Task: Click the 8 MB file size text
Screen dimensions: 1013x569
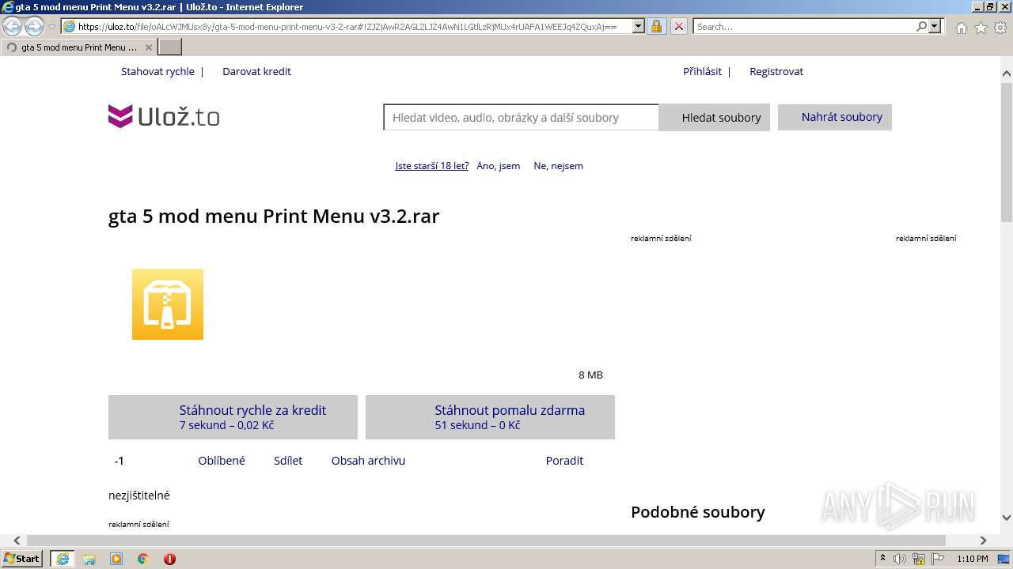Action: pyautogui.click(x=590, y=375)
